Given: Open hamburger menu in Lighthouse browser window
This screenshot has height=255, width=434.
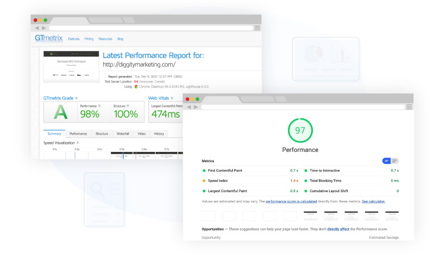Looking at the screenshot, I should point(409,107).
